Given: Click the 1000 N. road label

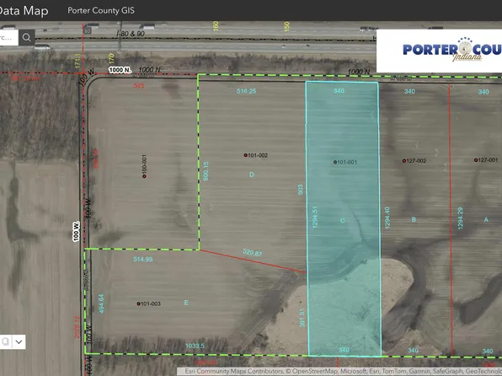Looking at the screenshot, I should coord(120,70).
